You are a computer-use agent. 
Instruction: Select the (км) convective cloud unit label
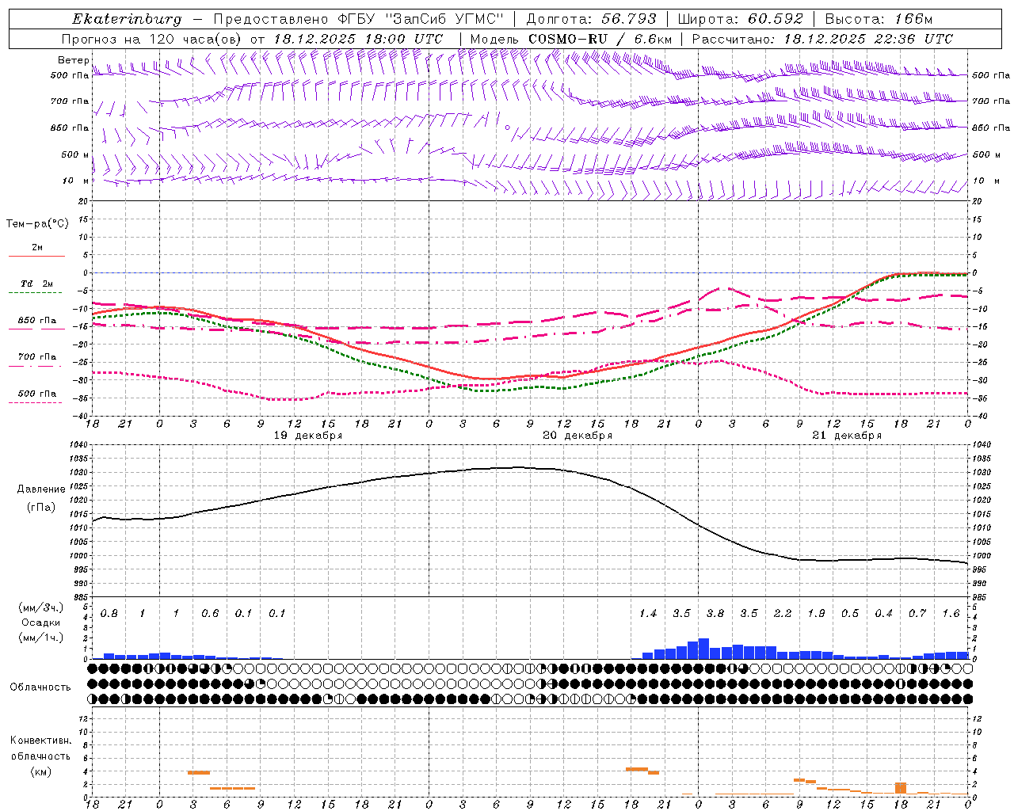pos(40,771)
